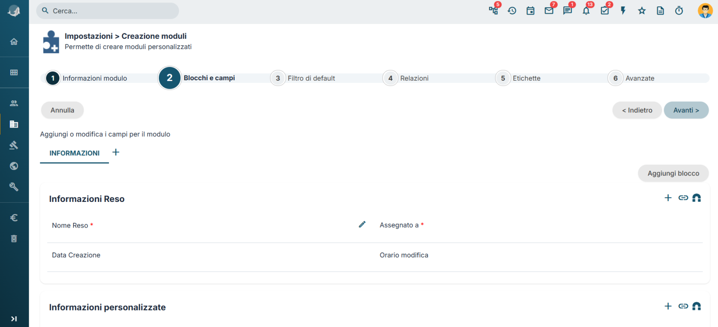Click the Avanti > button

click(686, 110)
